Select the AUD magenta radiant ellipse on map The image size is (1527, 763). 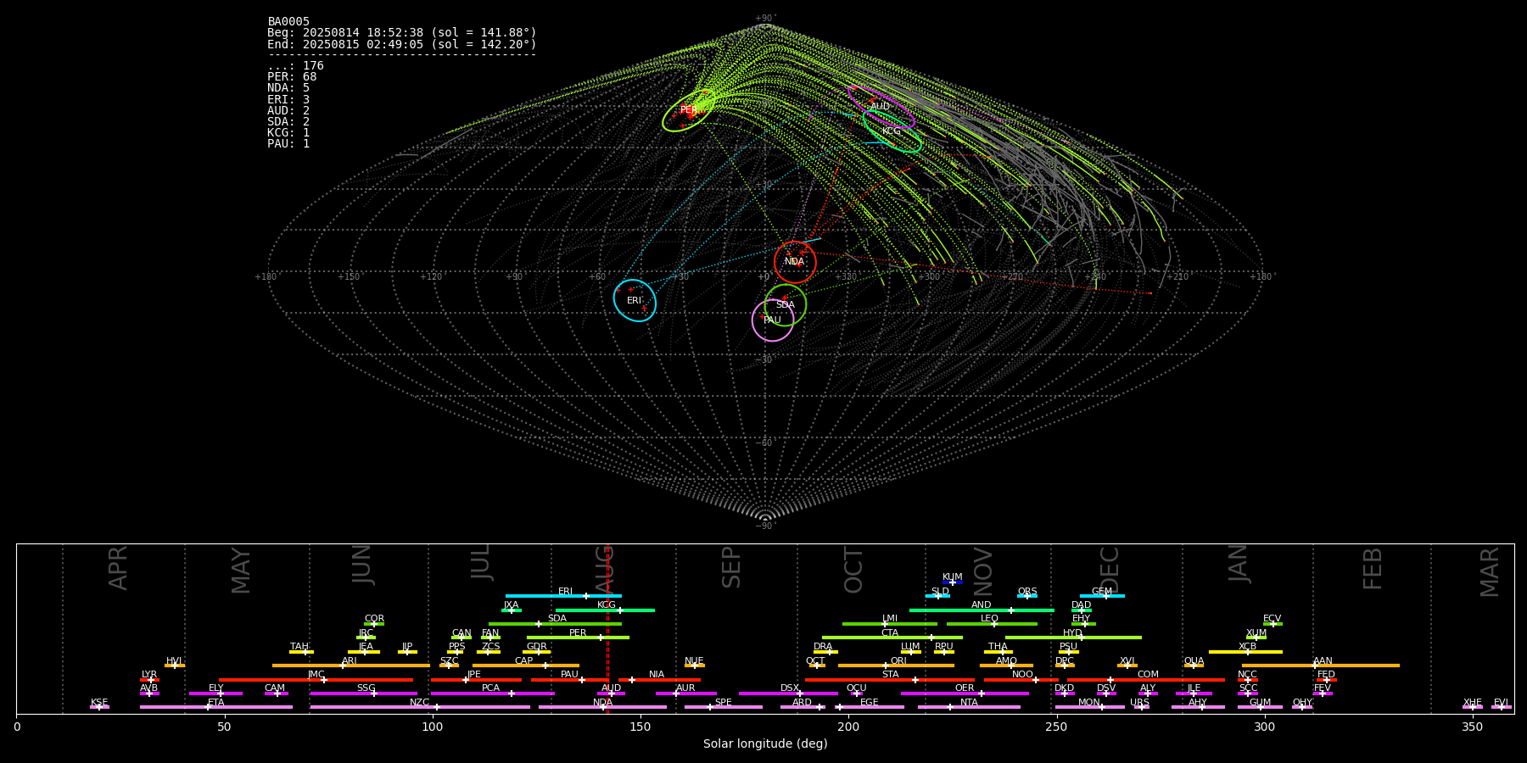(881, 107)
